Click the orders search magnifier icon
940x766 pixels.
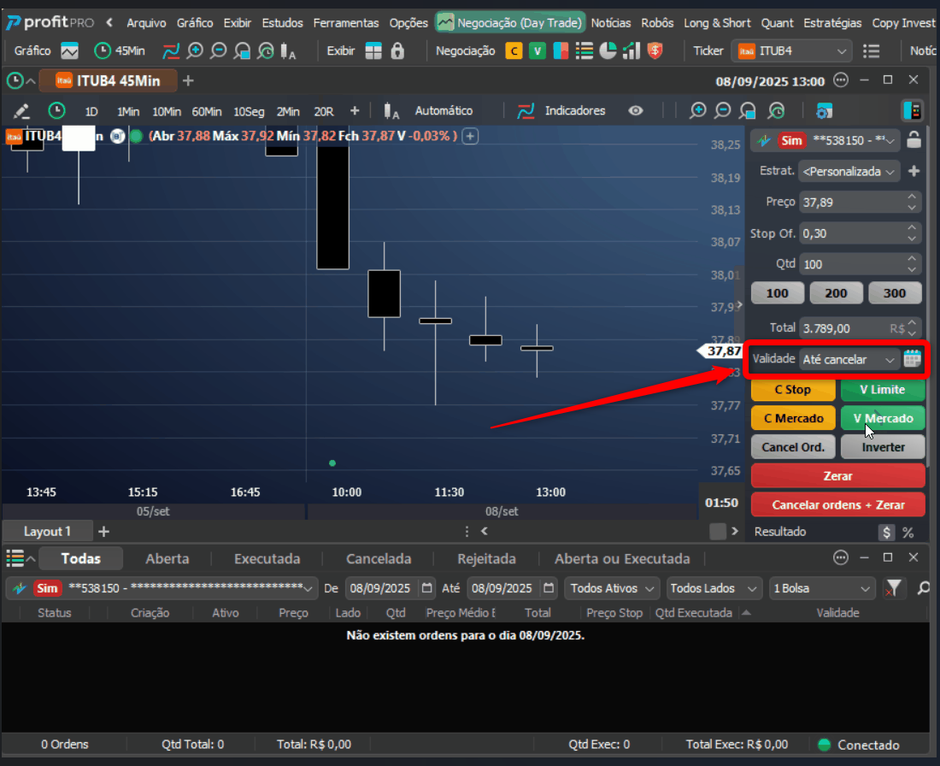coord(924,588)
